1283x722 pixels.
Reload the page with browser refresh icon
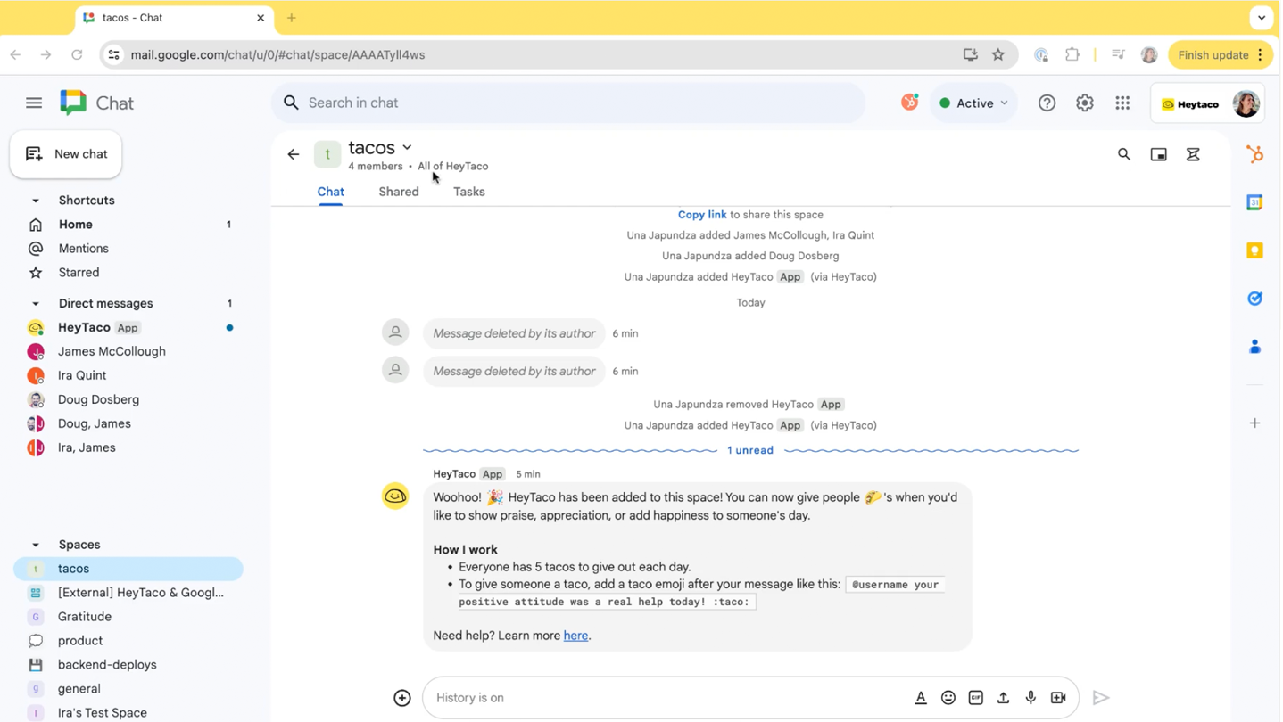point(77,55)
